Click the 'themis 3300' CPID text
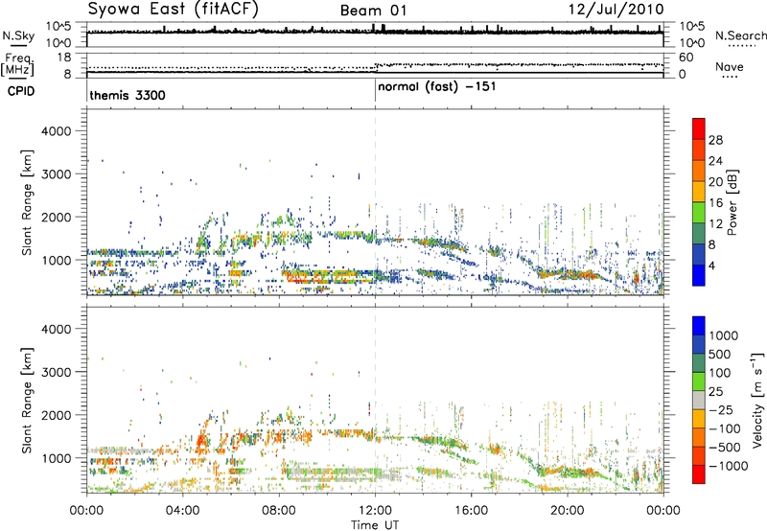Screen dimensions: 767x531 128,95
